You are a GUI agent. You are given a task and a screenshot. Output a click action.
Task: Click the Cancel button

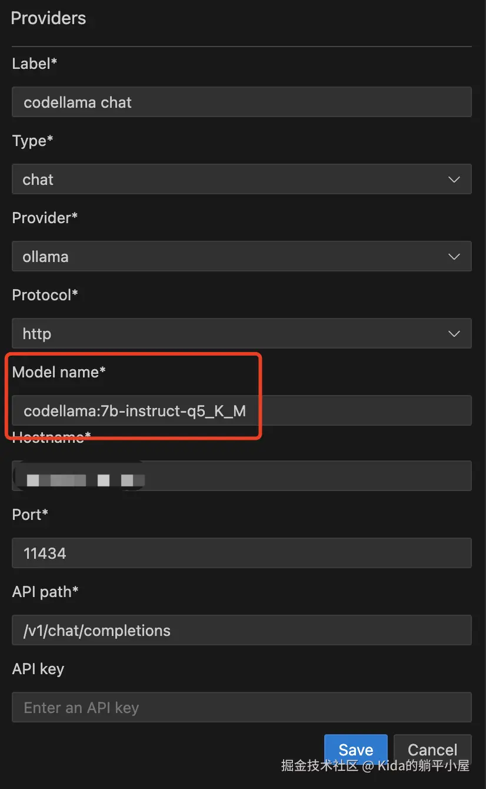click(x=432, y=749)
